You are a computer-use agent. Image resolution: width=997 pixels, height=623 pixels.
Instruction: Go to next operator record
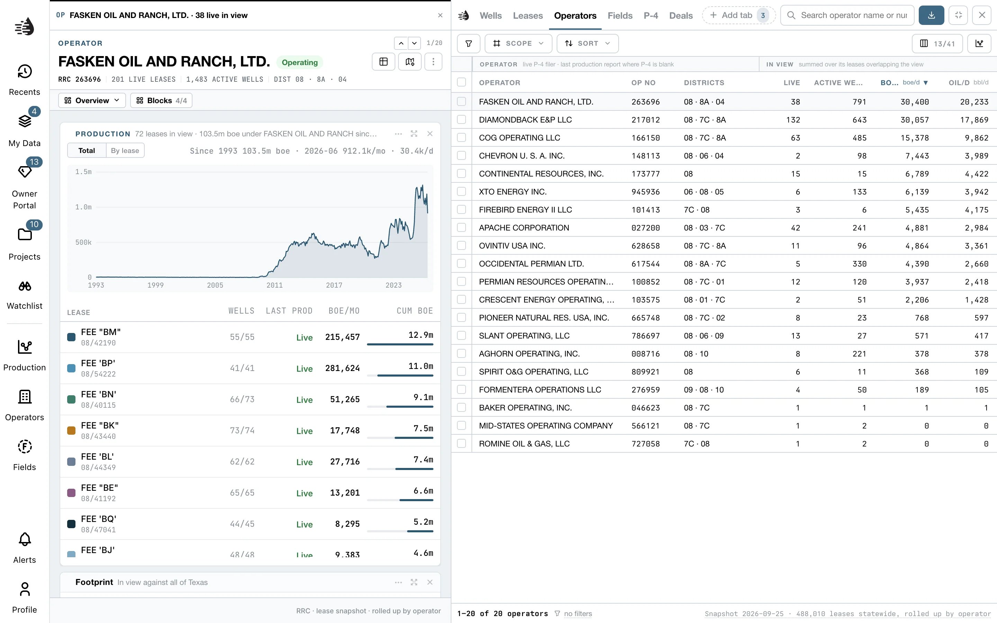click(414, 43)
